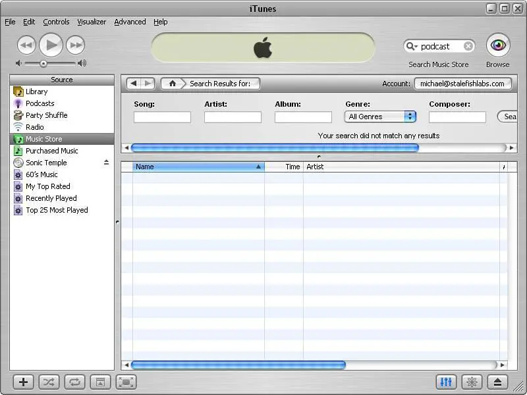
Task: Click the Artist search field
Action: (233, 117)
